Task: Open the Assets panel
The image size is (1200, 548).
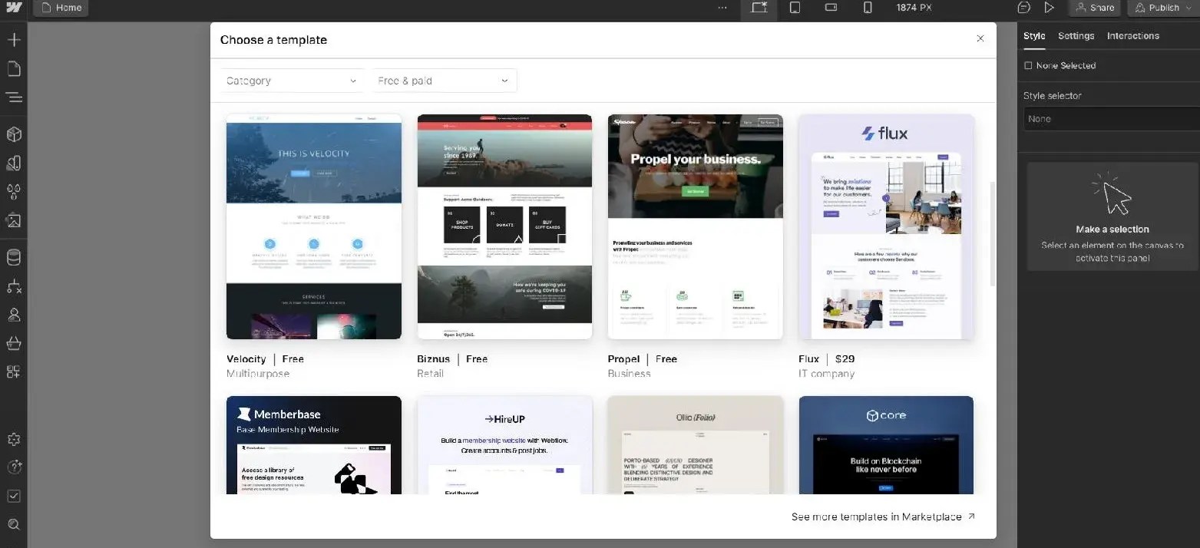Action: (x=14, y=220)
